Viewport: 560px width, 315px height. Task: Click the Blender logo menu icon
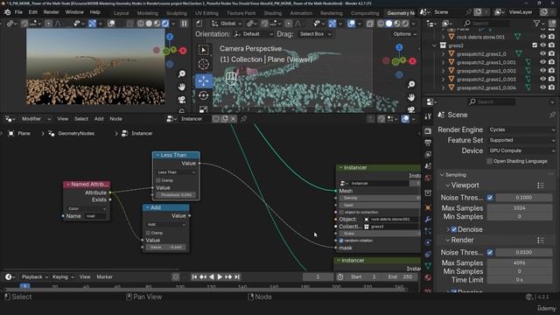(x=7, y=12)
